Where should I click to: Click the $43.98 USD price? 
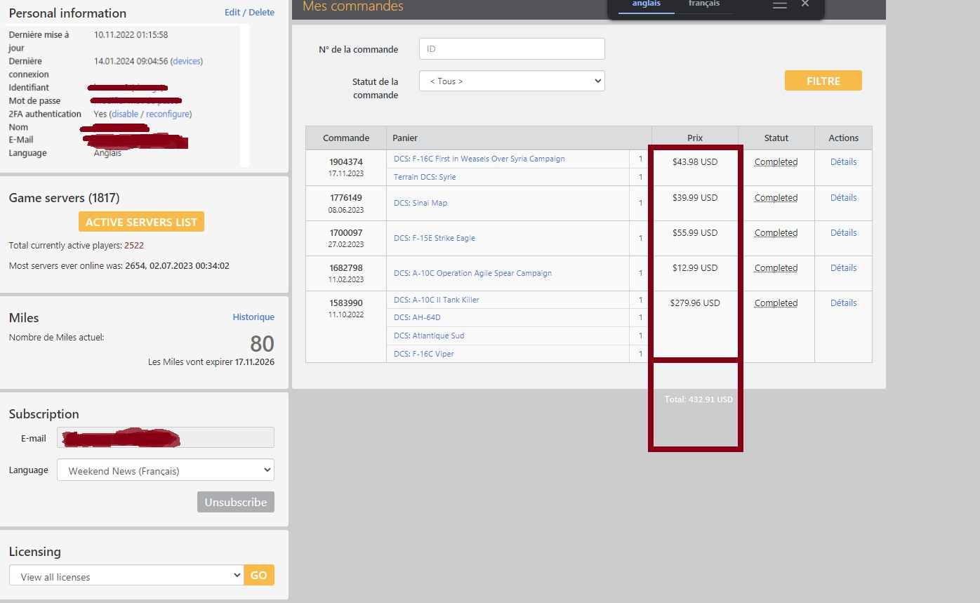(695, 161)
